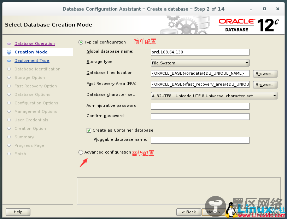
Task: Click the Fast Recovery Option step
Action: (x=36, y=86)
